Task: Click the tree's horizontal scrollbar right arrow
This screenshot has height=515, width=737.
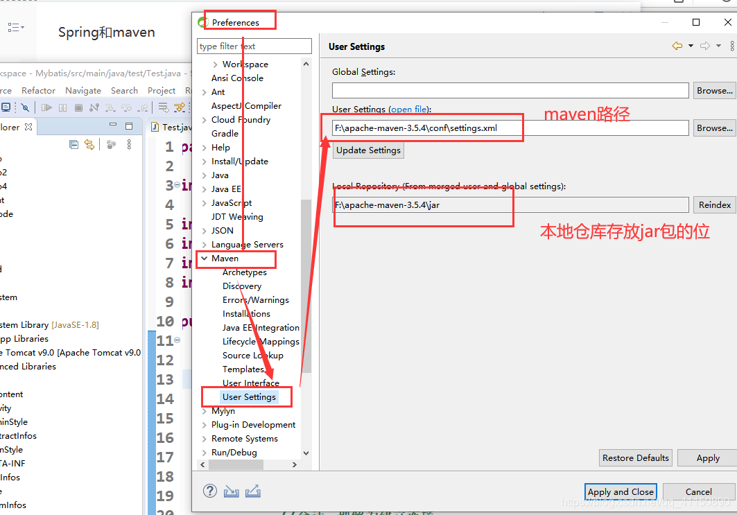Action: click(295, 464)
